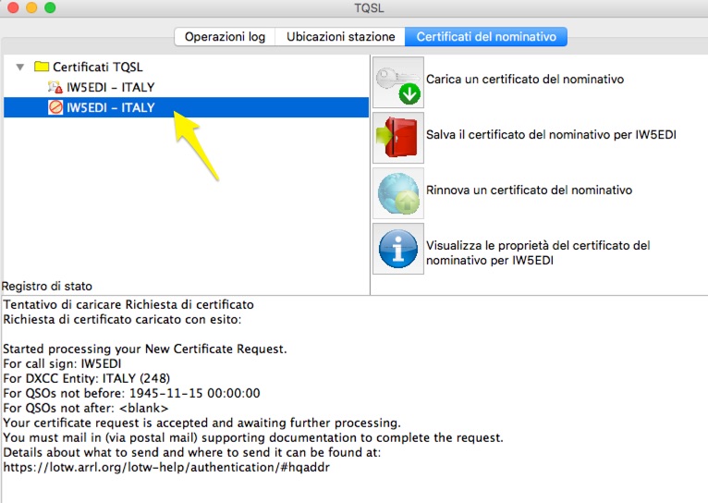Open the Ubicazioni stazione tab
The image size is (708, 503).
[x=341, y=37]
